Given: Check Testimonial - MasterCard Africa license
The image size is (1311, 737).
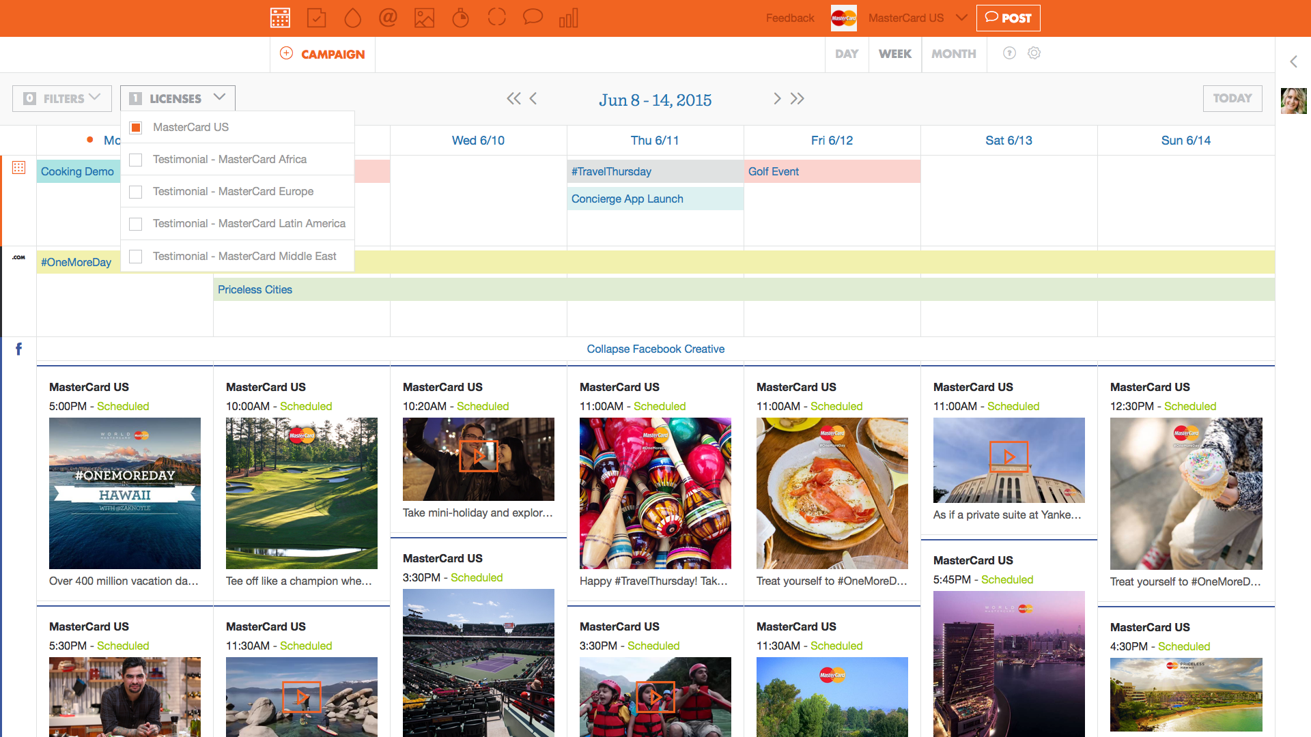Looking at the screenshot, I should (x=136, y=160).
